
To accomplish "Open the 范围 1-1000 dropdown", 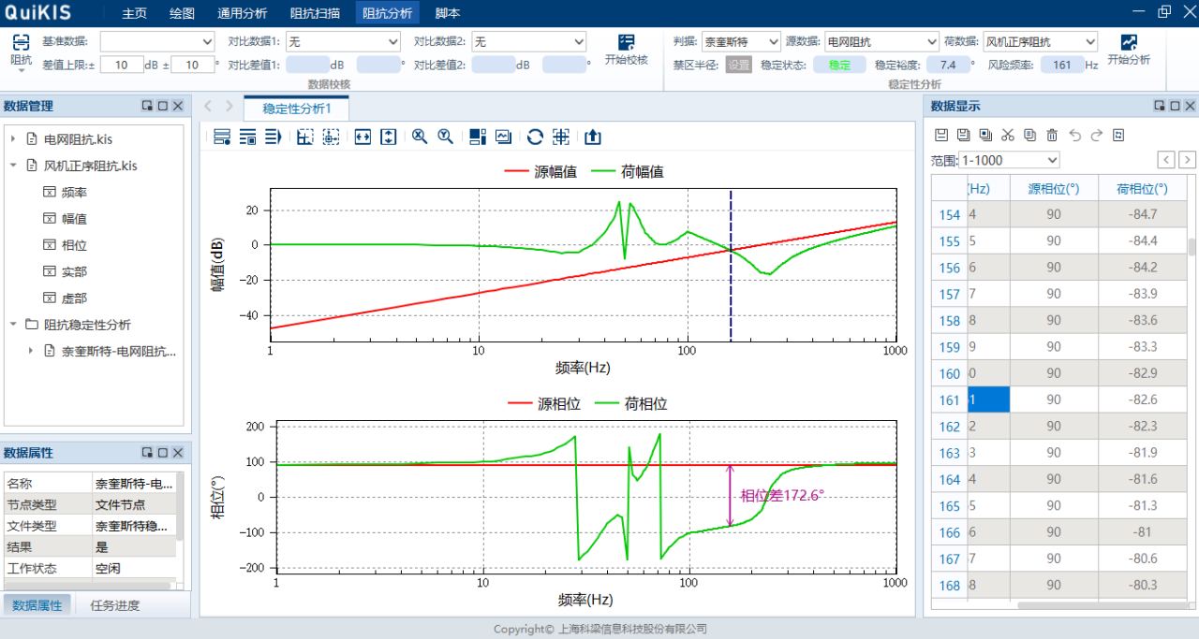I will point(1008,160).
